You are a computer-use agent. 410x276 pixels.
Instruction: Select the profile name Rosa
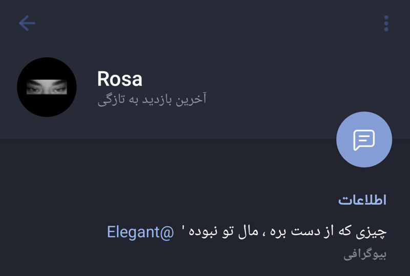[119, 78]
